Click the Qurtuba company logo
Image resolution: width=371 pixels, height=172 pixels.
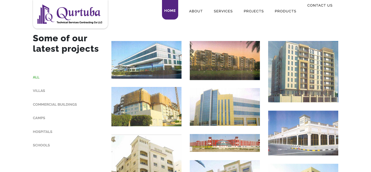pos(70,14)
